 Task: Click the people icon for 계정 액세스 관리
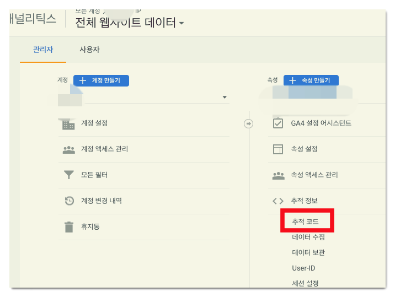point(69,150)
